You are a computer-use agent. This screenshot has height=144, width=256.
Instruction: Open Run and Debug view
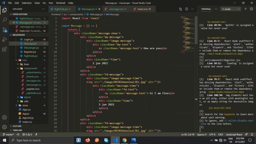[x=4, y=39]
